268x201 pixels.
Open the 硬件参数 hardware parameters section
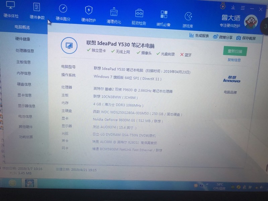(37, 11)
